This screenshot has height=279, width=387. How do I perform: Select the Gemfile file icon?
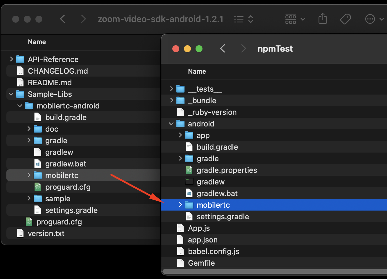tap(180, 263)
